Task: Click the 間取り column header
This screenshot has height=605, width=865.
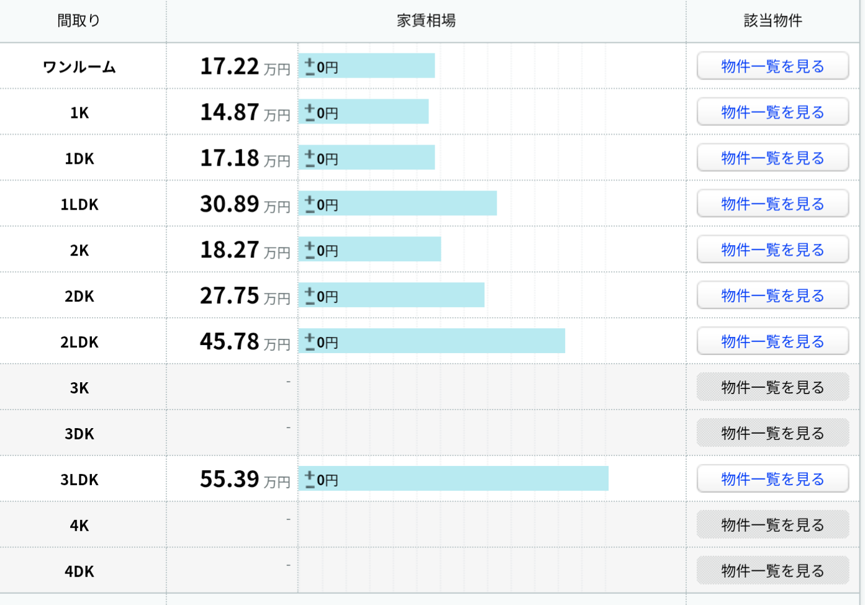Action: (x=79, y=20)
